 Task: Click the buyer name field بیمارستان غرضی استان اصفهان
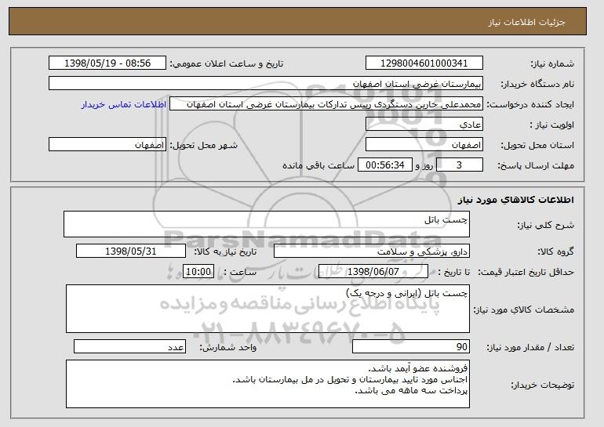pyautogui.click(x=266, y=84)
